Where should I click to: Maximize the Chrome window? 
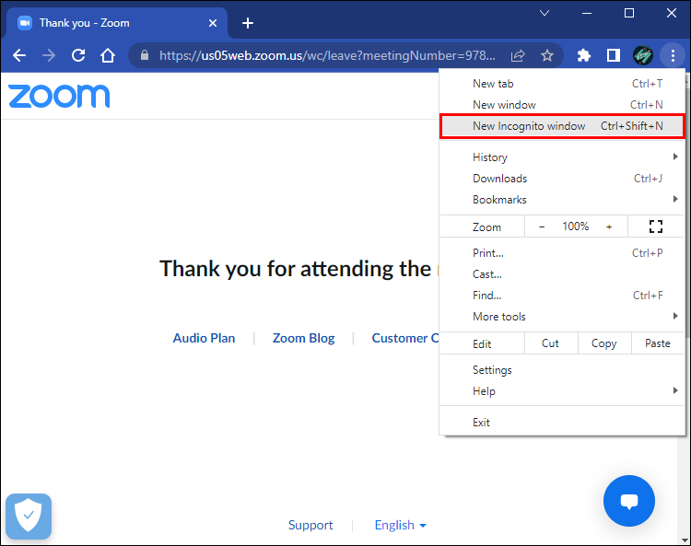click(629, 13)
